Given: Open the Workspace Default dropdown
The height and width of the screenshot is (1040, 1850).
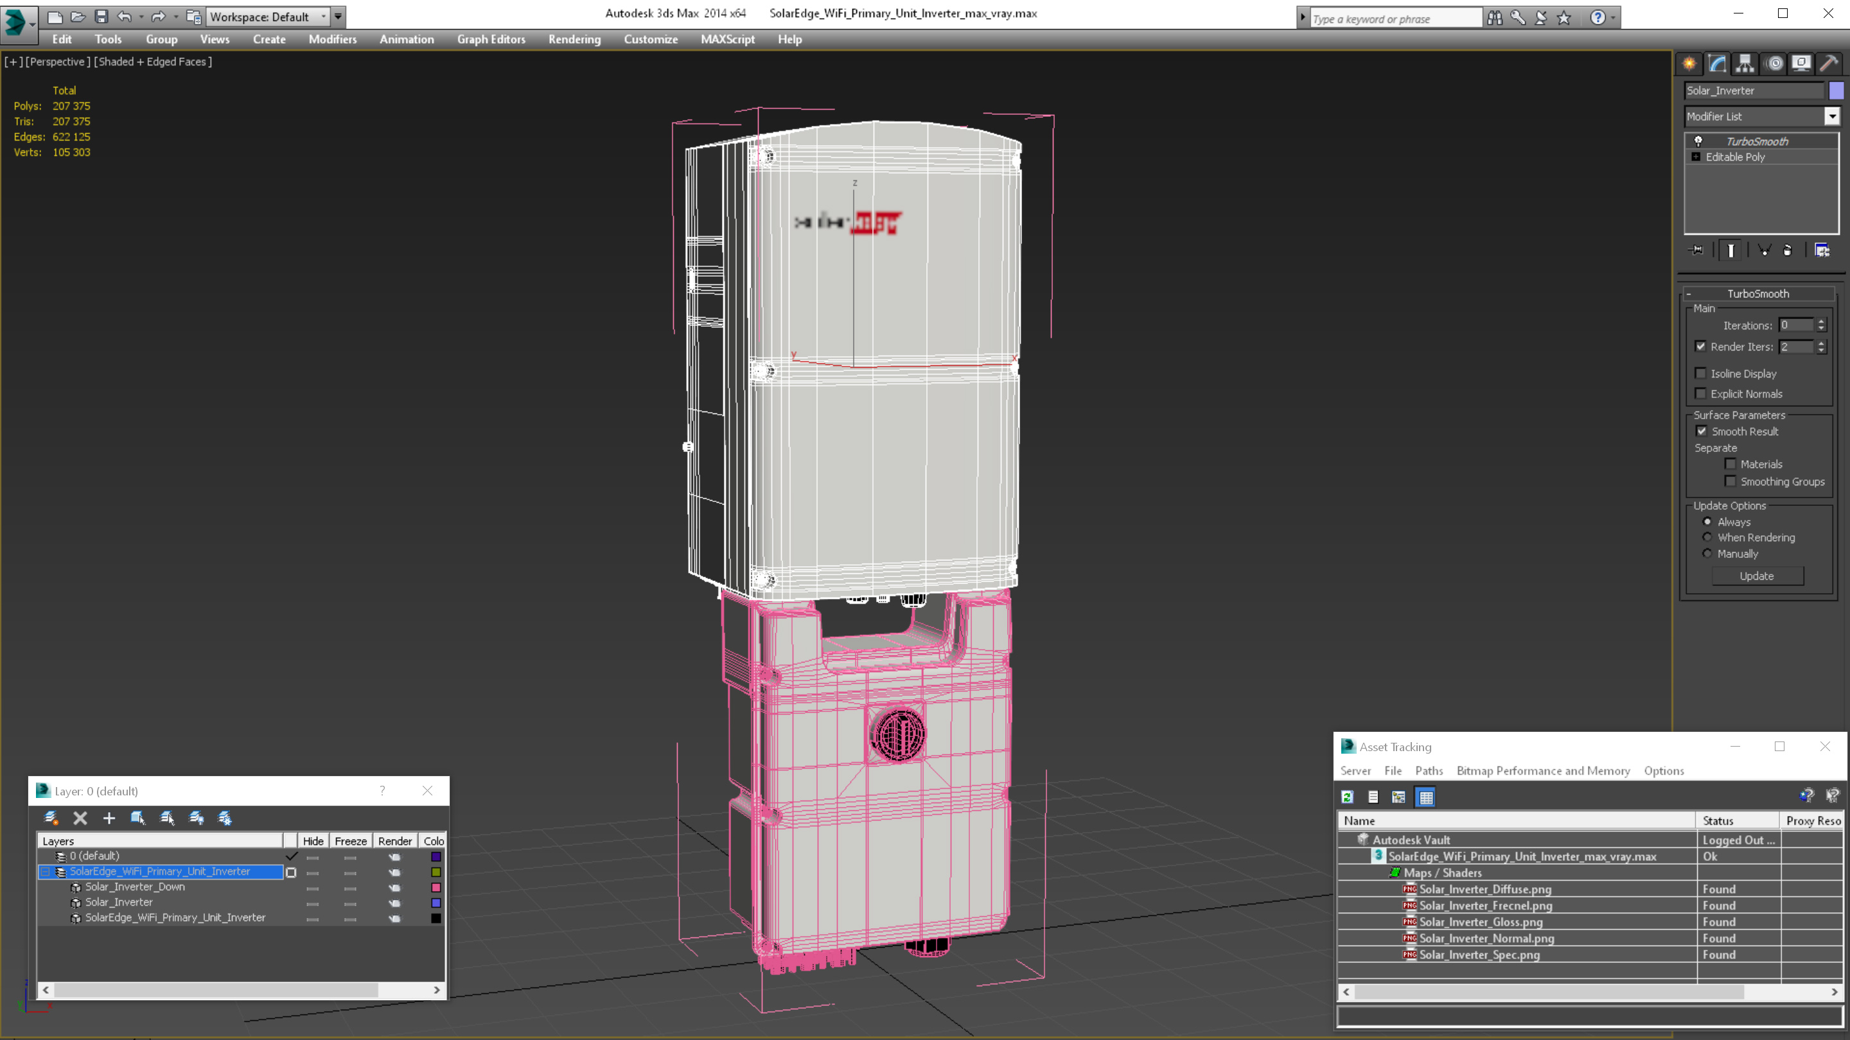Looking at the screenshot, I should [x=267, y=17].
